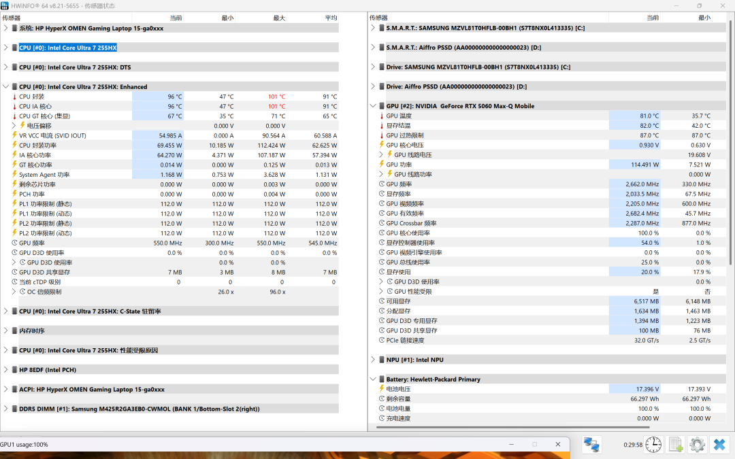The image size is (735, 459).
Task: Click the clock icon to reset timer
Action: point(653,445)
